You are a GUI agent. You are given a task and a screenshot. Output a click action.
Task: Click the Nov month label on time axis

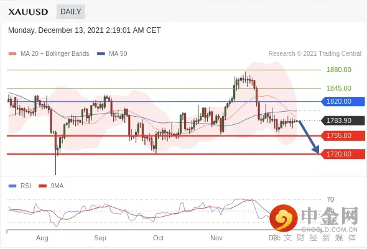216,238
